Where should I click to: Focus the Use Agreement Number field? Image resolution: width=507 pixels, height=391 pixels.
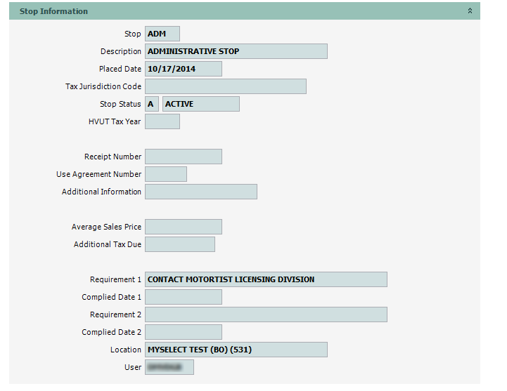tap(166, 174)
